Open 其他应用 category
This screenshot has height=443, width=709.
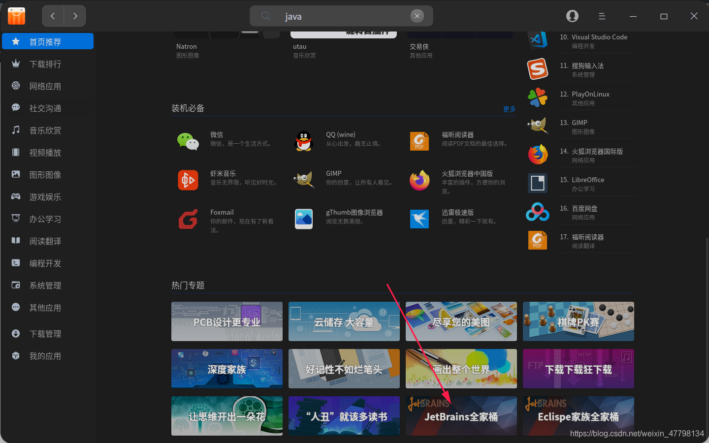pyautogui.click(x=48, y=308)
